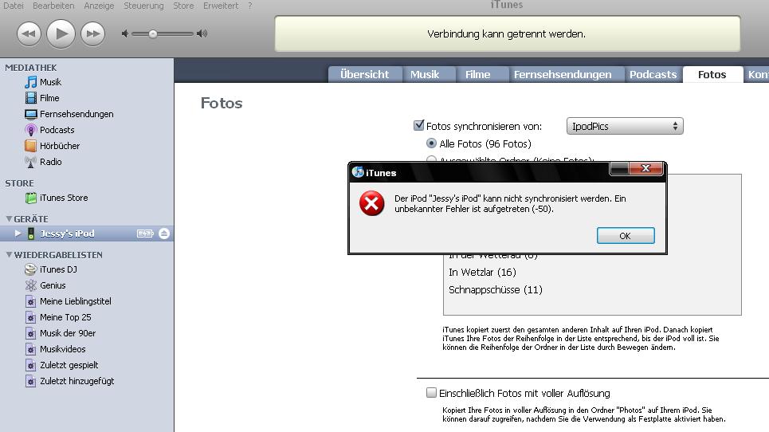The height and width of the screenshot is (432, 769).
Task: Select Alle Fotos (96 Fotos) radio button
Action: pyautogui.click(x=431, y=143)
